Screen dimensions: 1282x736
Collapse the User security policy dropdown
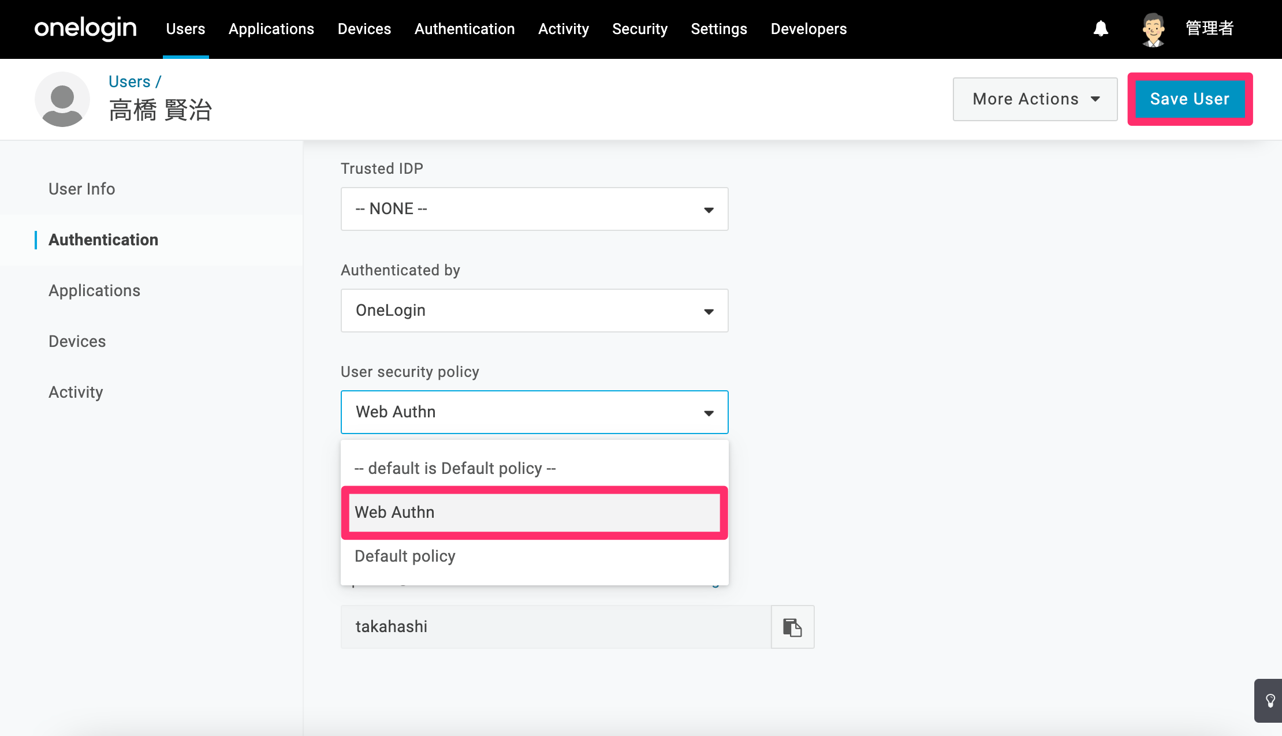(x=535, y=412)
